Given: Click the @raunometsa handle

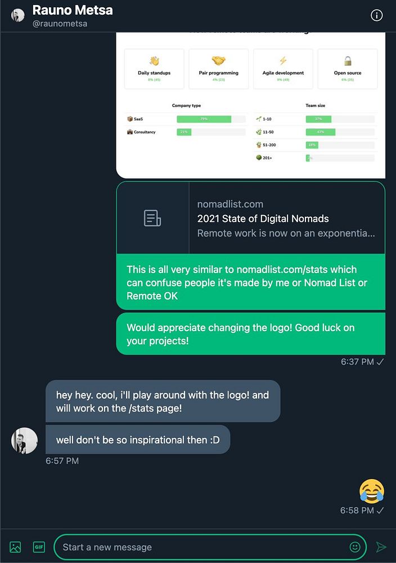Looking at the screenshot, I should 60,24.
